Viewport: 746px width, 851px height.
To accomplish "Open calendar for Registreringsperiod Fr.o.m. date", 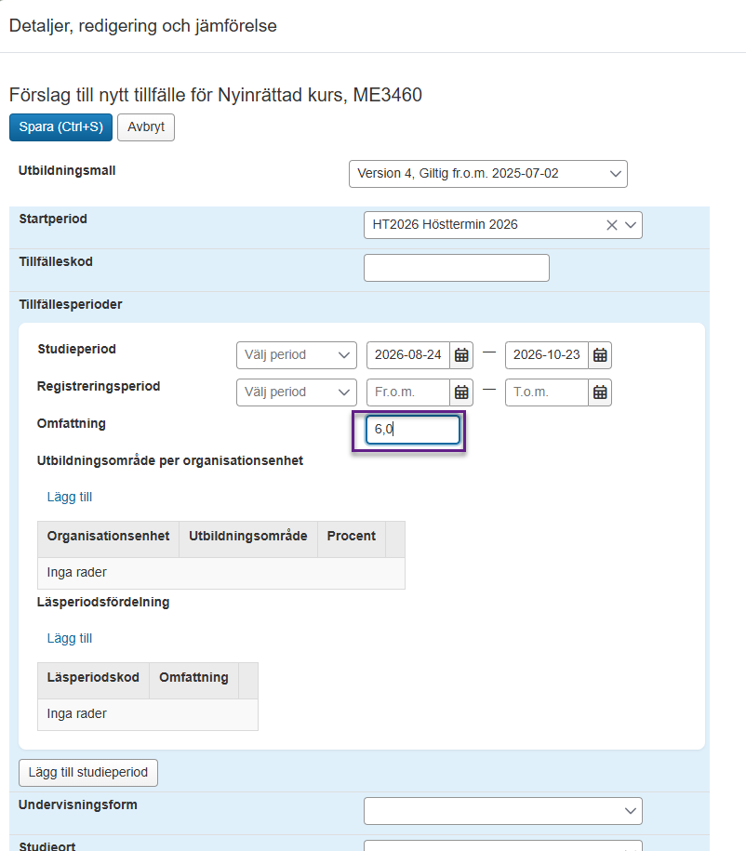I will [461, 392].
